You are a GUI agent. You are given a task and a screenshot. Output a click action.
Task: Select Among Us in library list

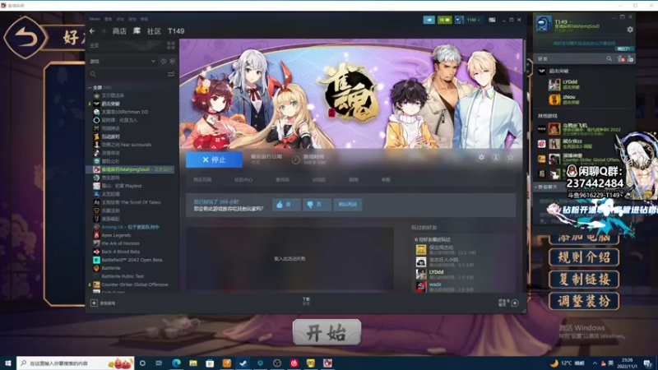click(x=130, y=227)
